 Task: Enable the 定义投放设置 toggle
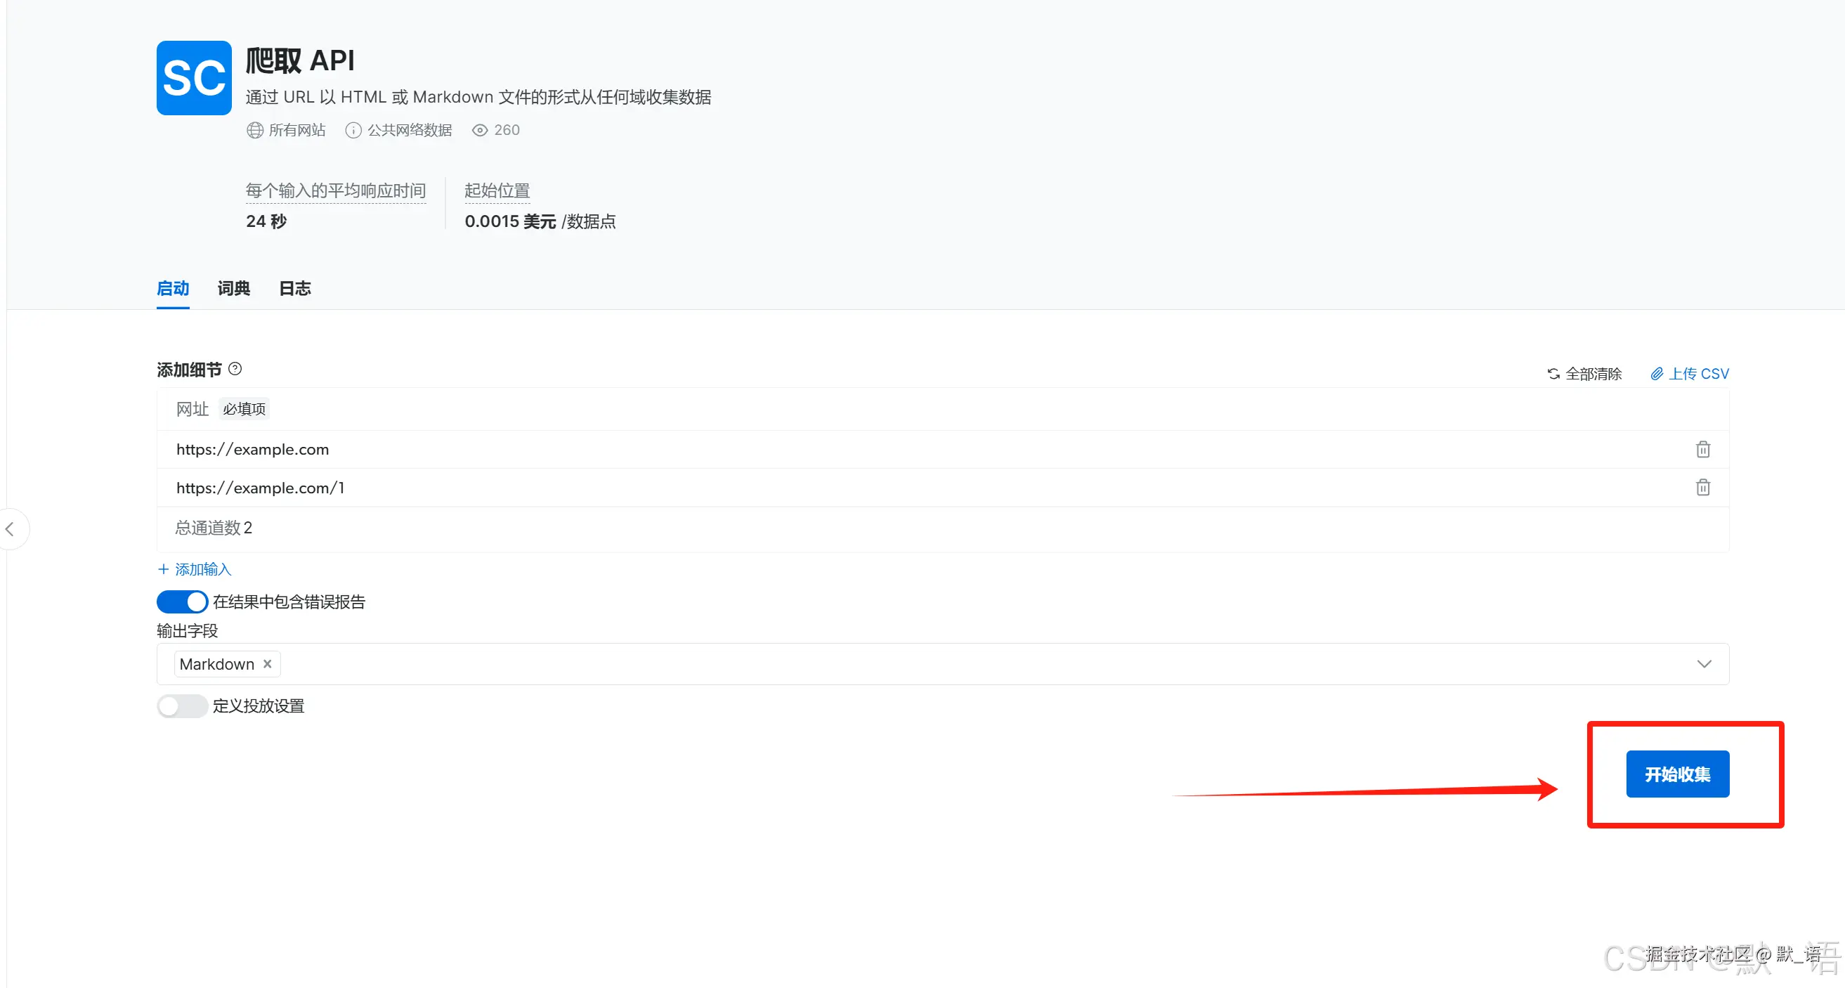pyautogui.click(x=183, y=706)
